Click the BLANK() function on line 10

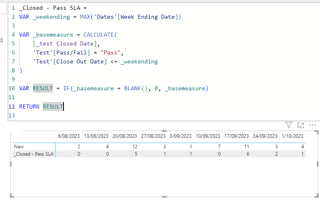pyautogui.click(x=136, y=89)
